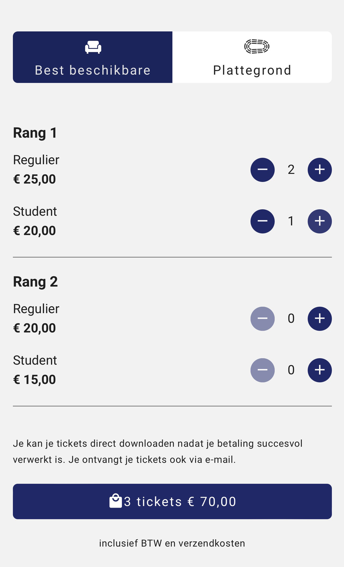Click the Rang 2 heading
This screenshot has height=567, width=344.
(35, 282)
